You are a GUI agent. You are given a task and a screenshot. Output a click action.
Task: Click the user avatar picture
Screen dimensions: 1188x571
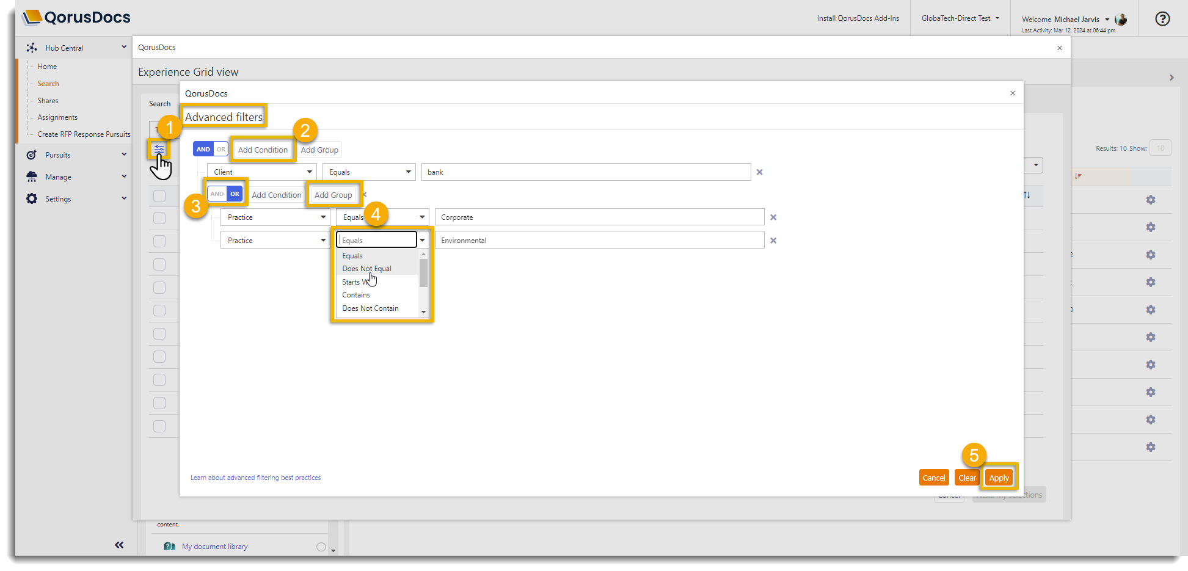[x=1121, y=20]
